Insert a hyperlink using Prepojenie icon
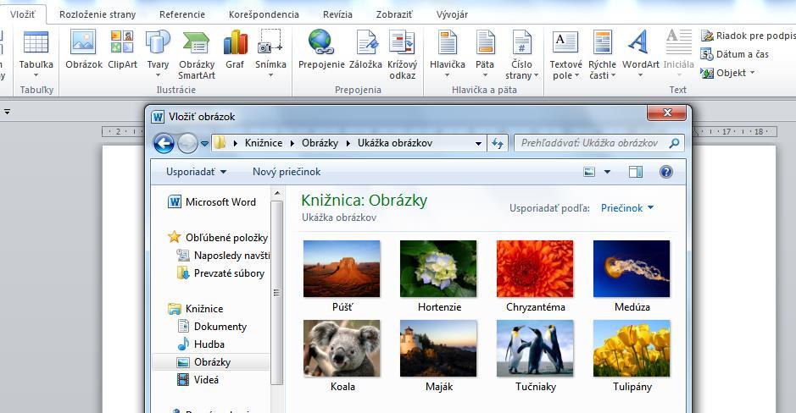This screenshot has height=413, width=796. (320, 42)
